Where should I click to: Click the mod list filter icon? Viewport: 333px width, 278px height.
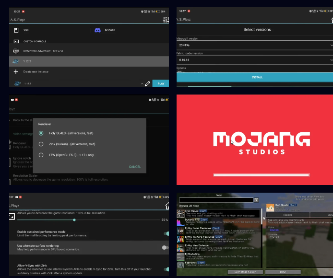point(257,200)
